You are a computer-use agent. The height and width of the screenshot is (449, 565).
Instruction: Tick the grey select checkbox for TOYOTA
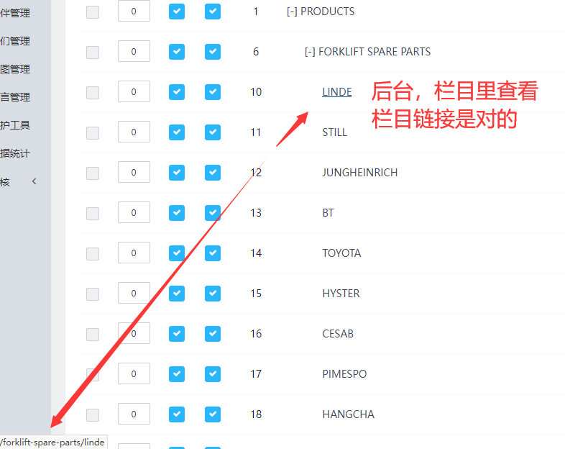tap(93, 253)
